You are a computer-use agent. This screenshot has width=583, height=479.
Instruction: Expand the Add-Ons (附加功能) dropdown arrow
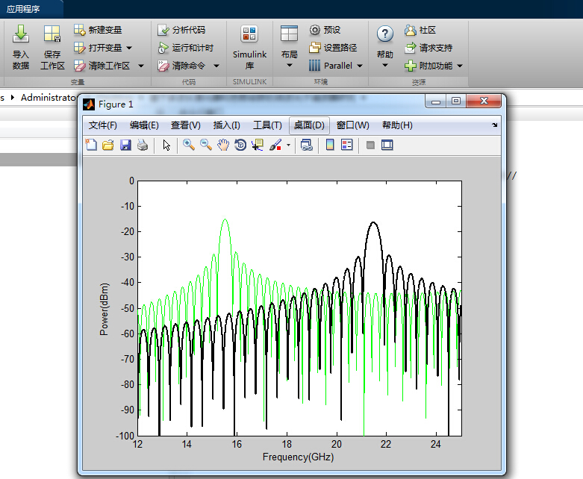tap(460, 66)
